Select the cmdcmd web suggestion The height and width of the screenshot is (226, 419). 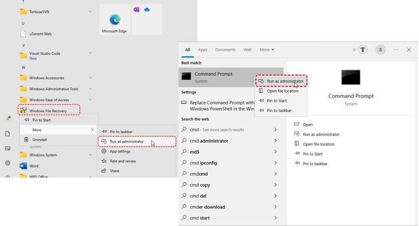point(230,174)
